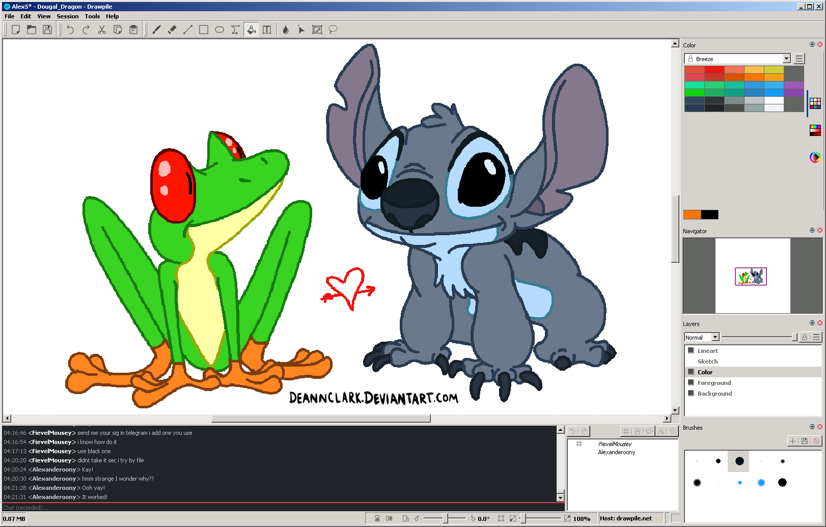Open the Edit menu
This screenshot has width=826, height=527.
pyautogui.click(x=26, y=16)
